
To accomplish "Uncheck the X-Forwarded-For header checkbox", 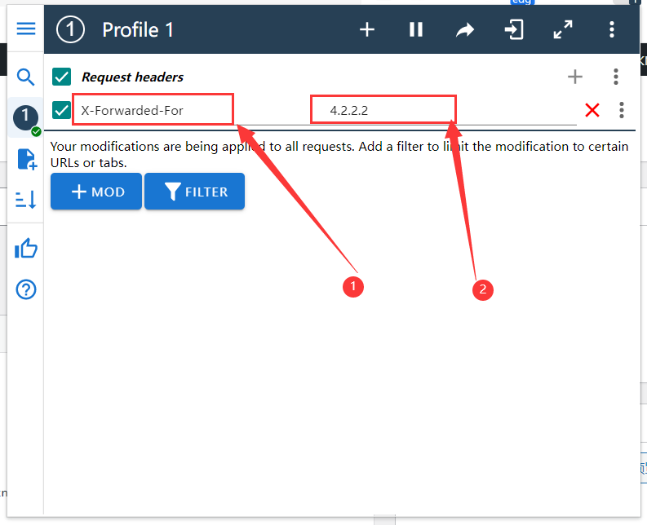I will (61, 110).
